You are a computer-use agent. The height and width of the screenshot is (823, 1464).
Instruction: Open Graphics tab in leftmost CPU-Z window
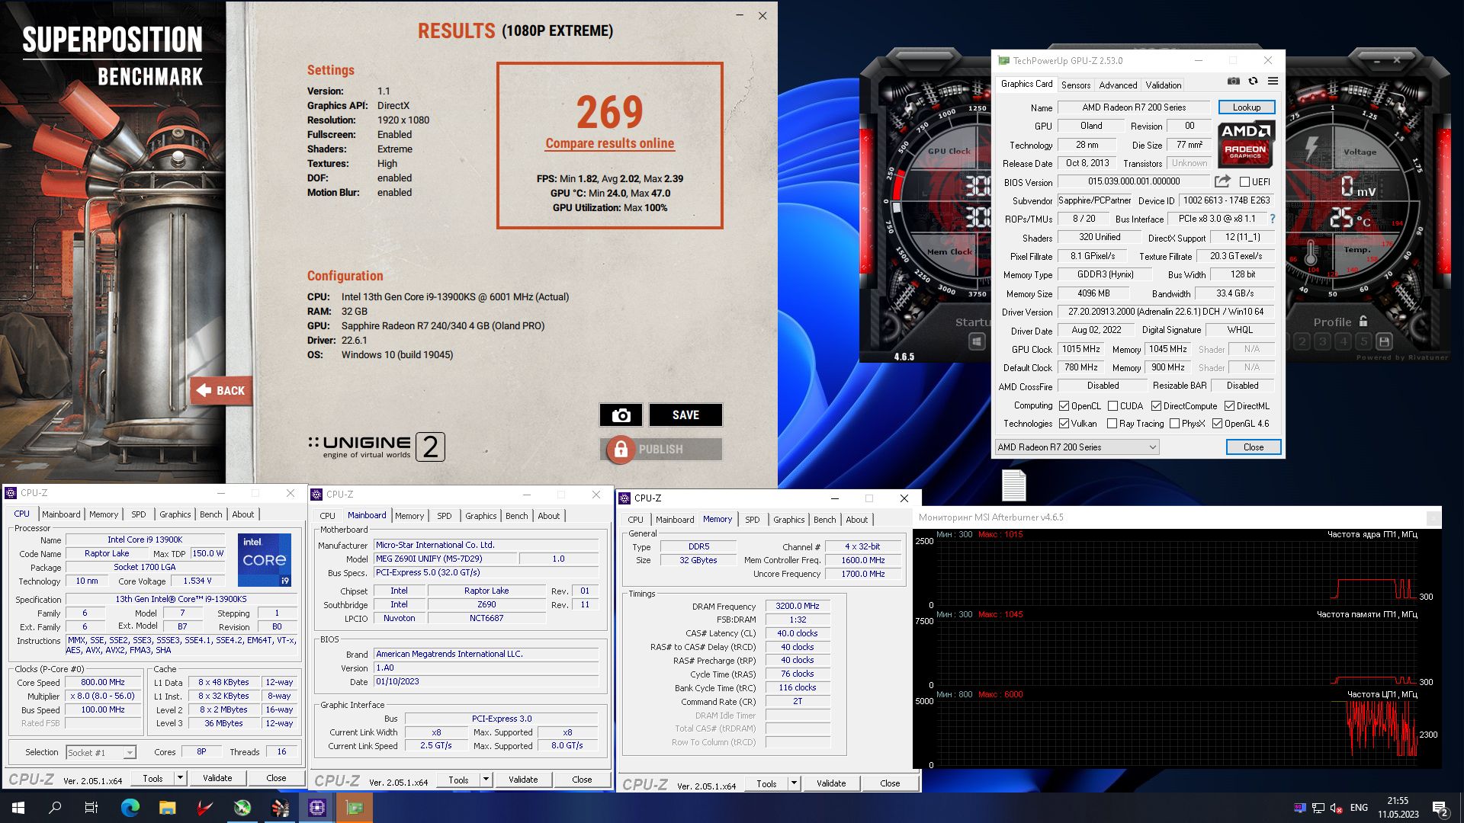175,514
